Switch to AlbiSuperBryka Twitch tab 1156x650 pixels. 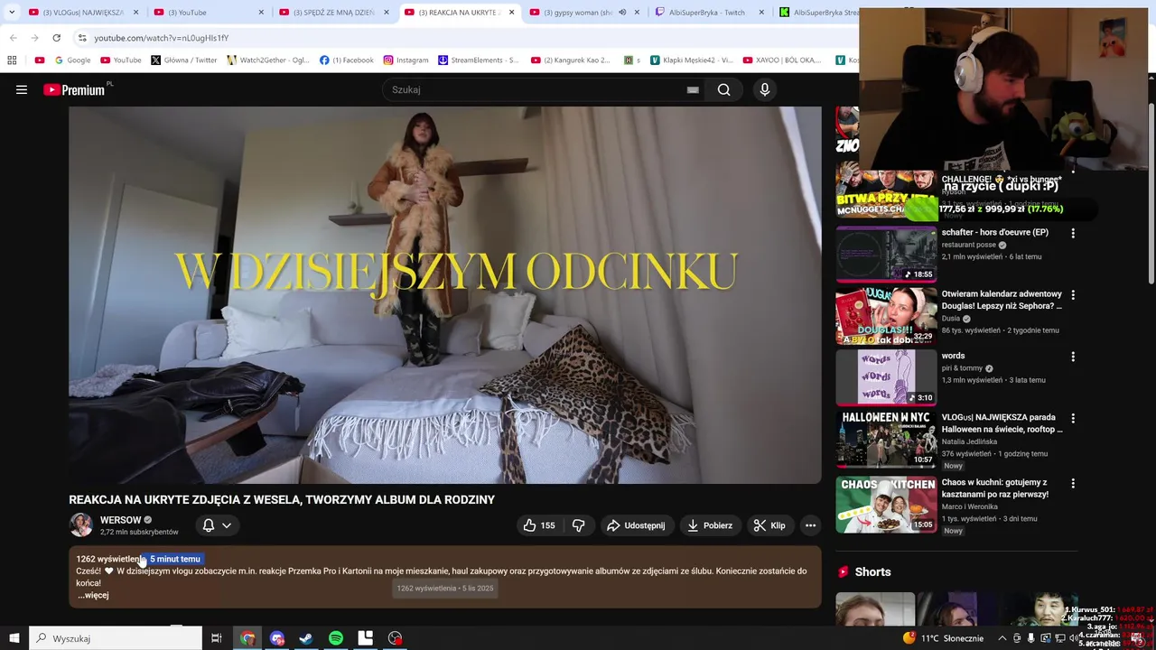708,13
